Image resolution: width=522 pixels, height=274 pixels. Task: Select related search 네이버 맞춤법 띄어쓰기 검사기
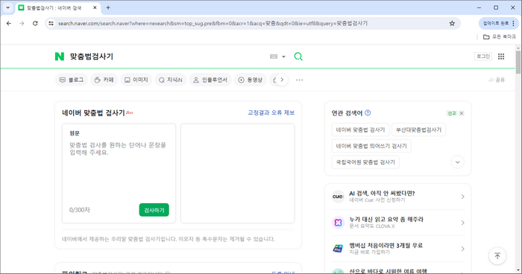coord(371,146)
